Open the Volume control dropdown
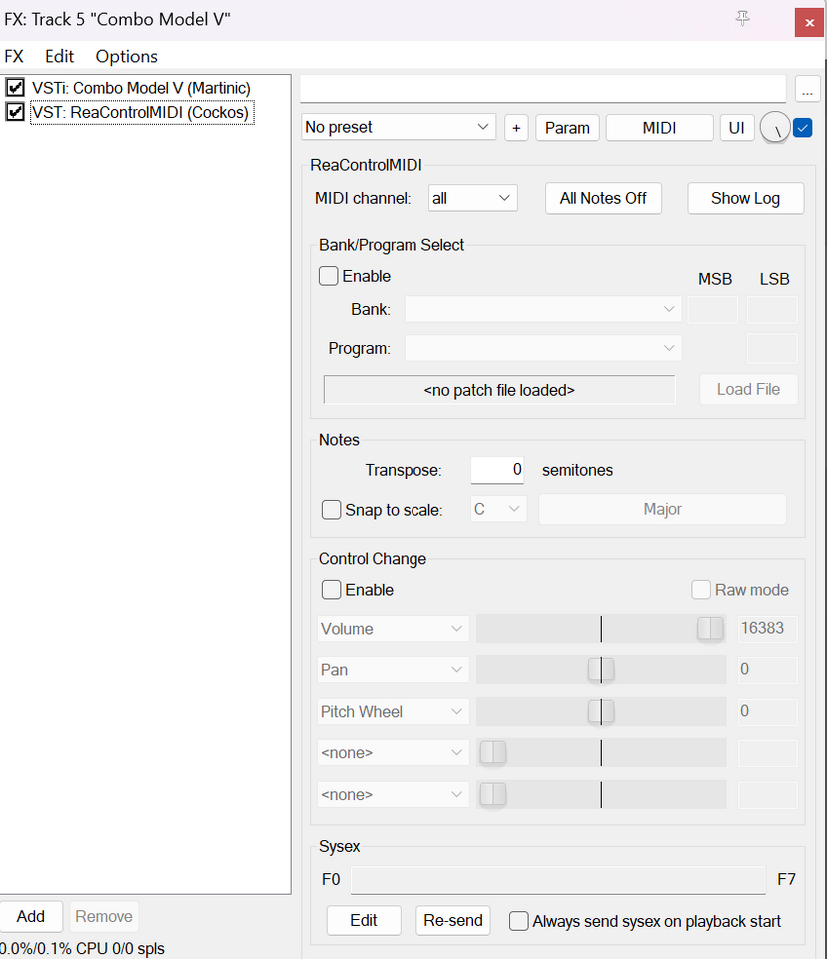Screen dimensions: 827x959 (x=394, y=628)
